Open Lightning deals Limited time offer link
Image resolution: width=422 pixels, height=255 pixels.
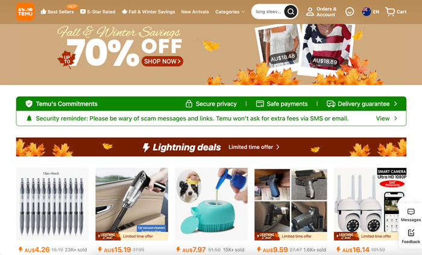coord(254,147)
